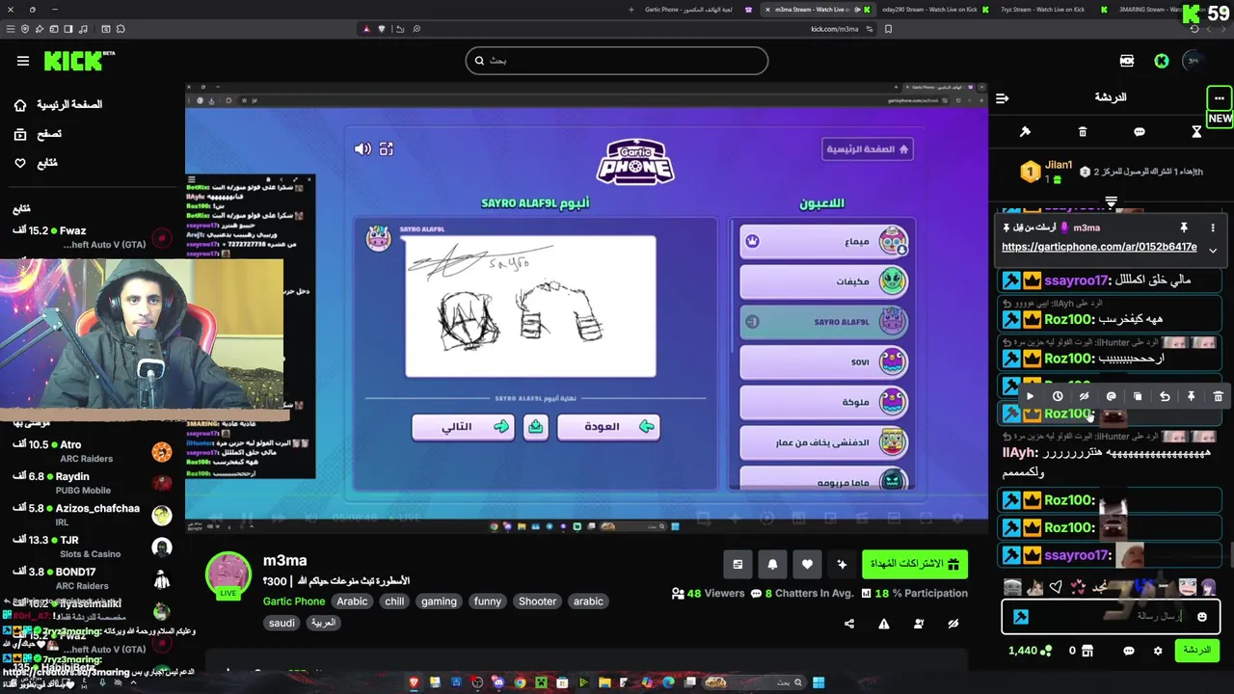Open Atro channel in sidebar
This screenshot has height=694, width=1234.
92,451
